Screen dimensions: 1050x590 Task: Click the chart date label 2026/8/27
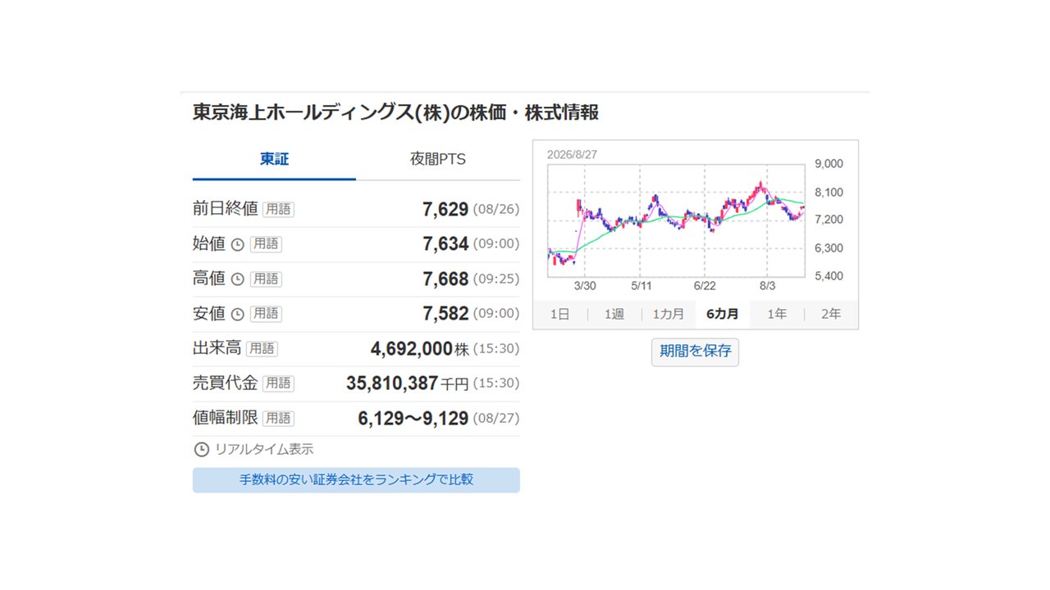[x=573, y=153]
